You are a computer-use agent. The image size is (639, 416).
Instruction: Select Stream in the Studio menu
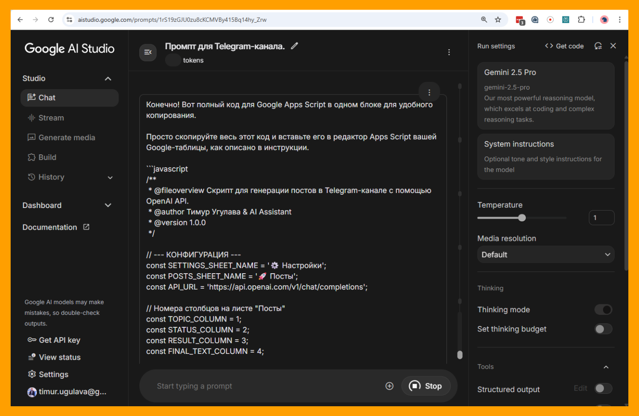coord(51,118)
